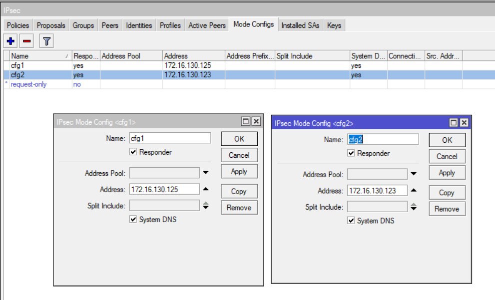Viewport: 495px width, 300px height.
Task: Sort by the Connecti... column header
Action: point(406,56)
